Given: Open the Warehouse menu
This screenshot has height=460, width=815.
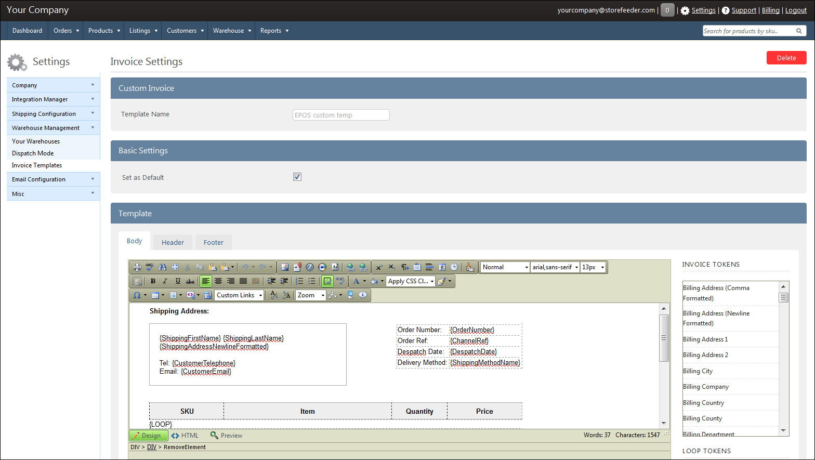Looking at the screenshot, I should [232, 31].
